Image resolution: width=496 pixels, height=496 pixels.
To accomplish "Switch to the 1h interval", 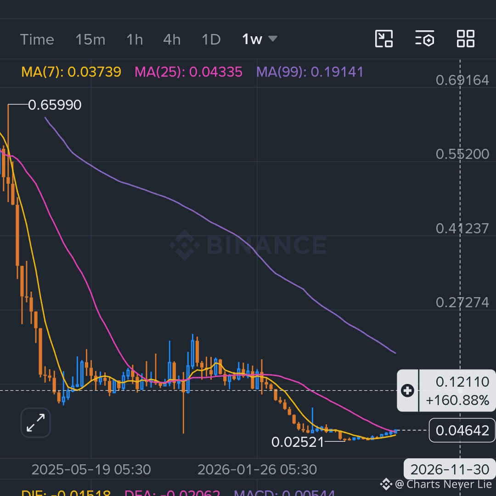I will click(x=135, y=39).
